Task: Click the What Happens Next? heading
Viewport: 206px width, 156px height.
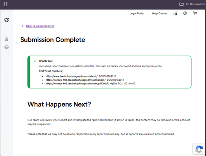Action: click(x=59, y=105)
